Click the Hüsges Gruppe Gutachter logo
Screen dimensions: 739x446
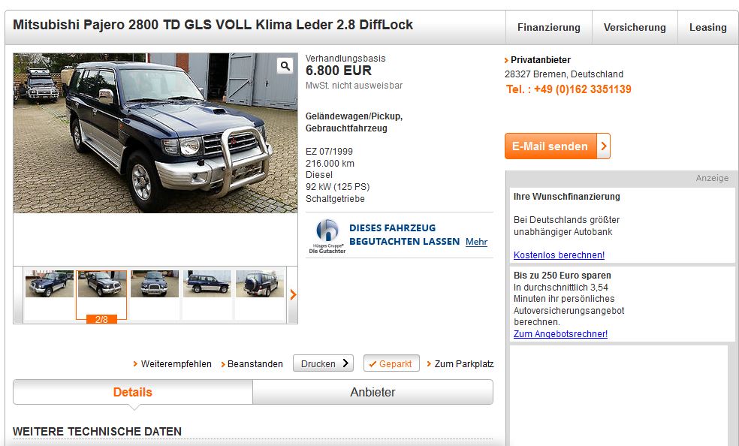pos(327,236)
